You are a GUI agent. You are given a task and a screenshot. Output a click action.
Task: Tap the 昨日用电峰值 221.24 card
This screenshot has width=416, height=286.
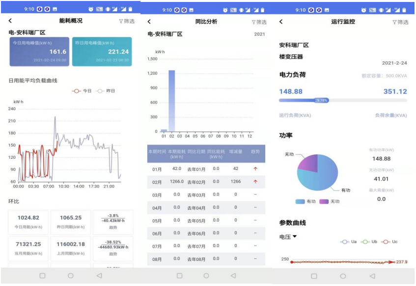[x=102, y=52]
